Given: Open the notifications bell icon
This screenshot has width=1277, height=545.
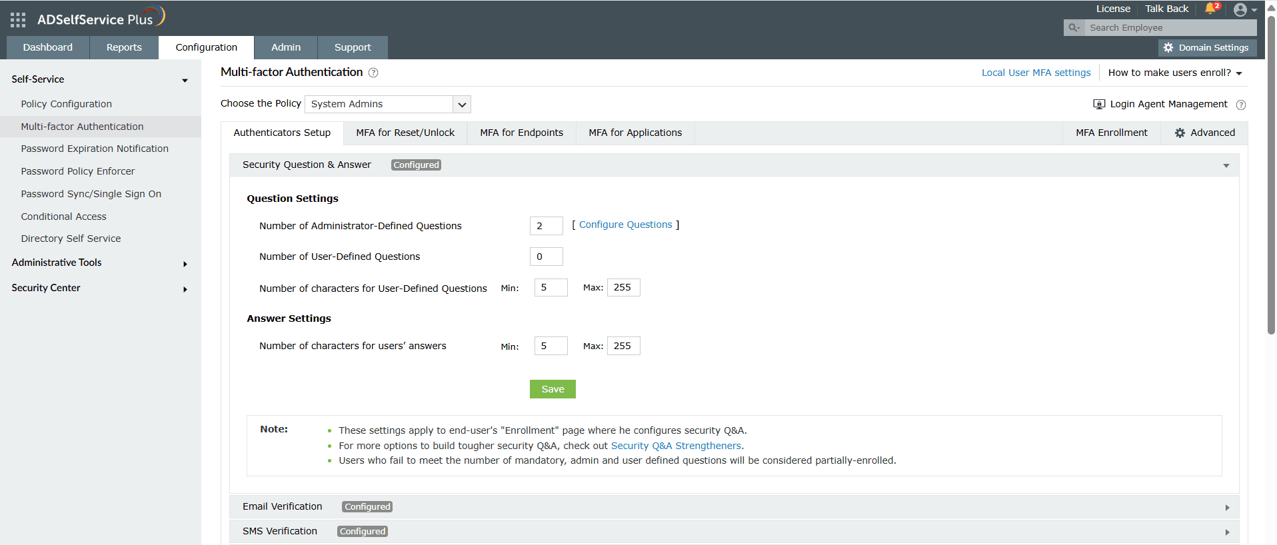Looking at the screenshot, I should [x=1210, y=9].
